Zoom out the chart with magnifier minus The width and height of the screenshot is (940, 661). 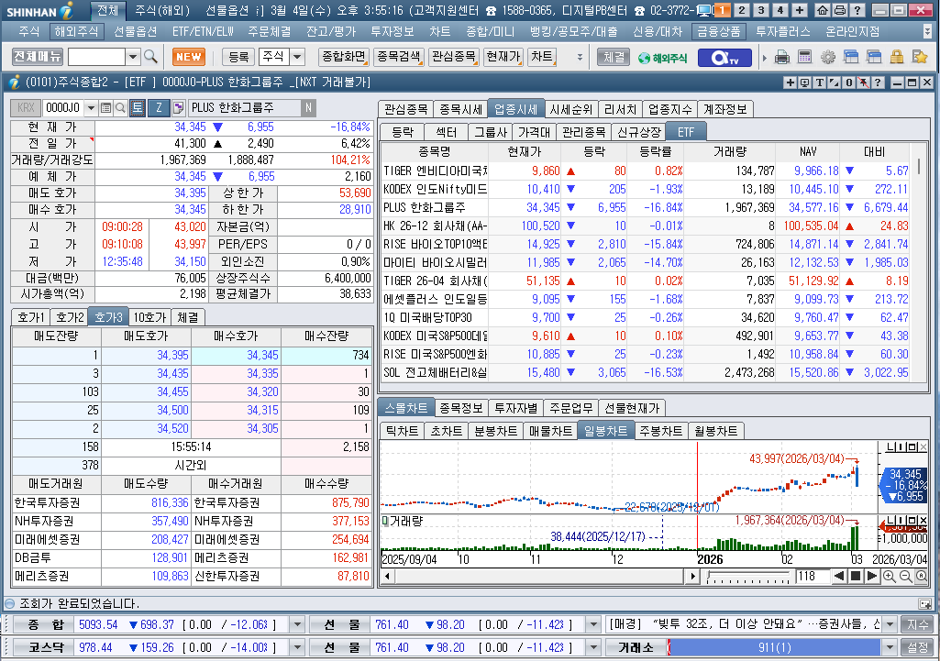(905, 577)
